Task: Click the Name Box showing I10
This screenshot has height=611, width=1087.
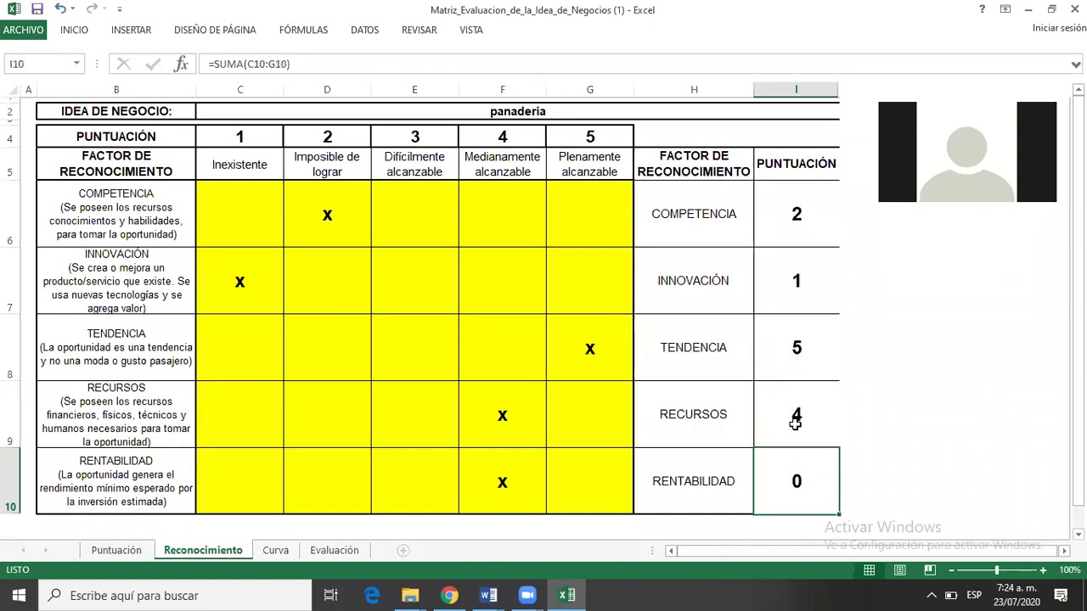Action: [38, 64]
